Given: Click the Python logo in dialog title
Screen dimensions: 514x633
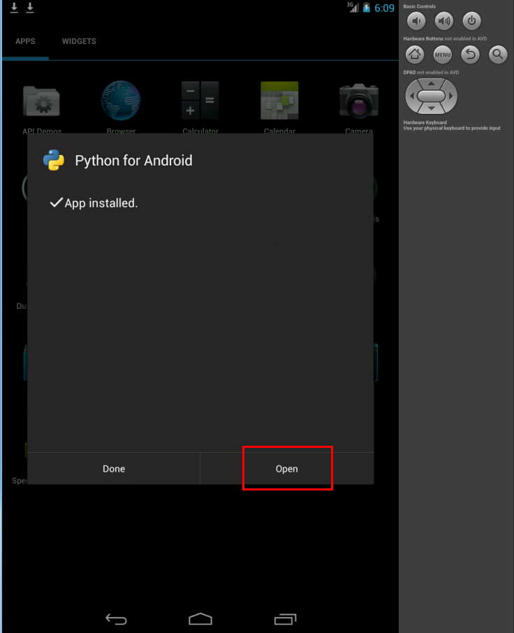Looking at the screenshot, I should pyautogui.click(x=54, y=160).
